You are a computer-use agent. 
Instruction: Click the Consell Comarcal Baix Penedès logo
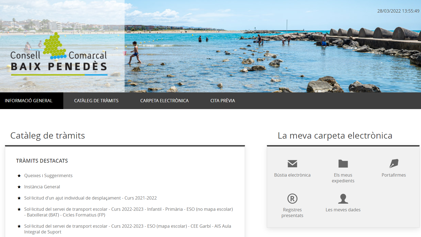point(59,55)
